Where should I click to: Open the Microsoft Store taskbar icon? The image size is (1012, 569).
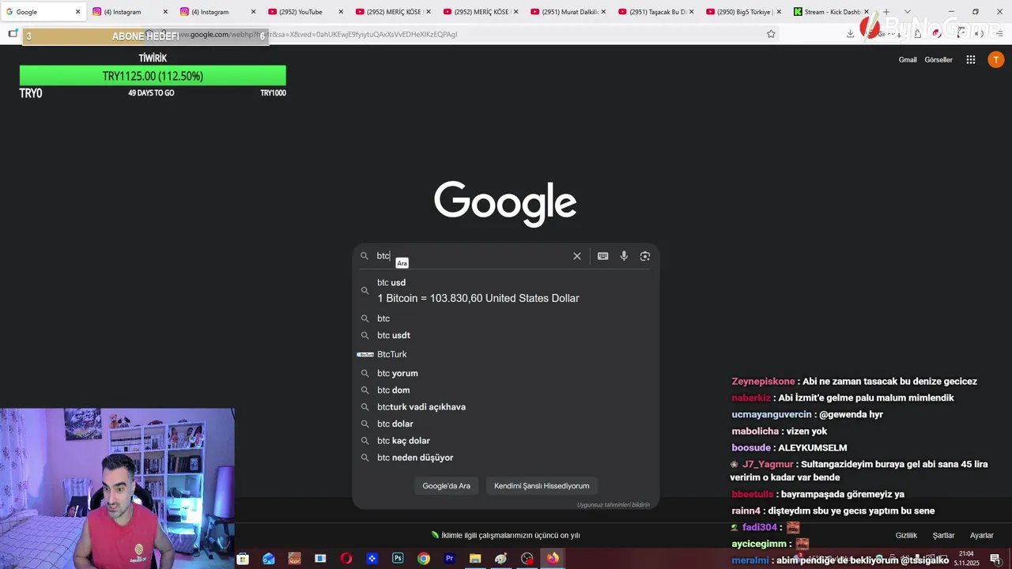243,559
